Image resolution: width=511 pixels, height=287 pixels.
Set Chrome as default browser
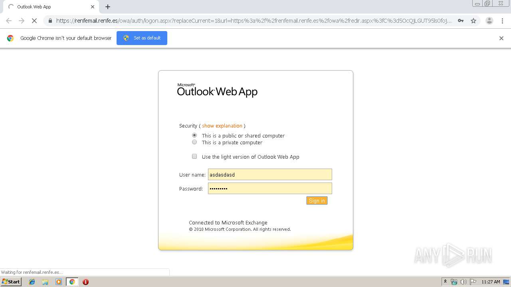[x=142, y=38]
